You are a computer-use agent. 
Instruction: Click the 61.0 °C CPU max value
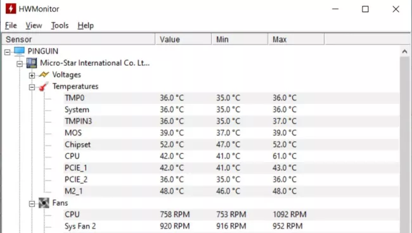click(285, 156)
